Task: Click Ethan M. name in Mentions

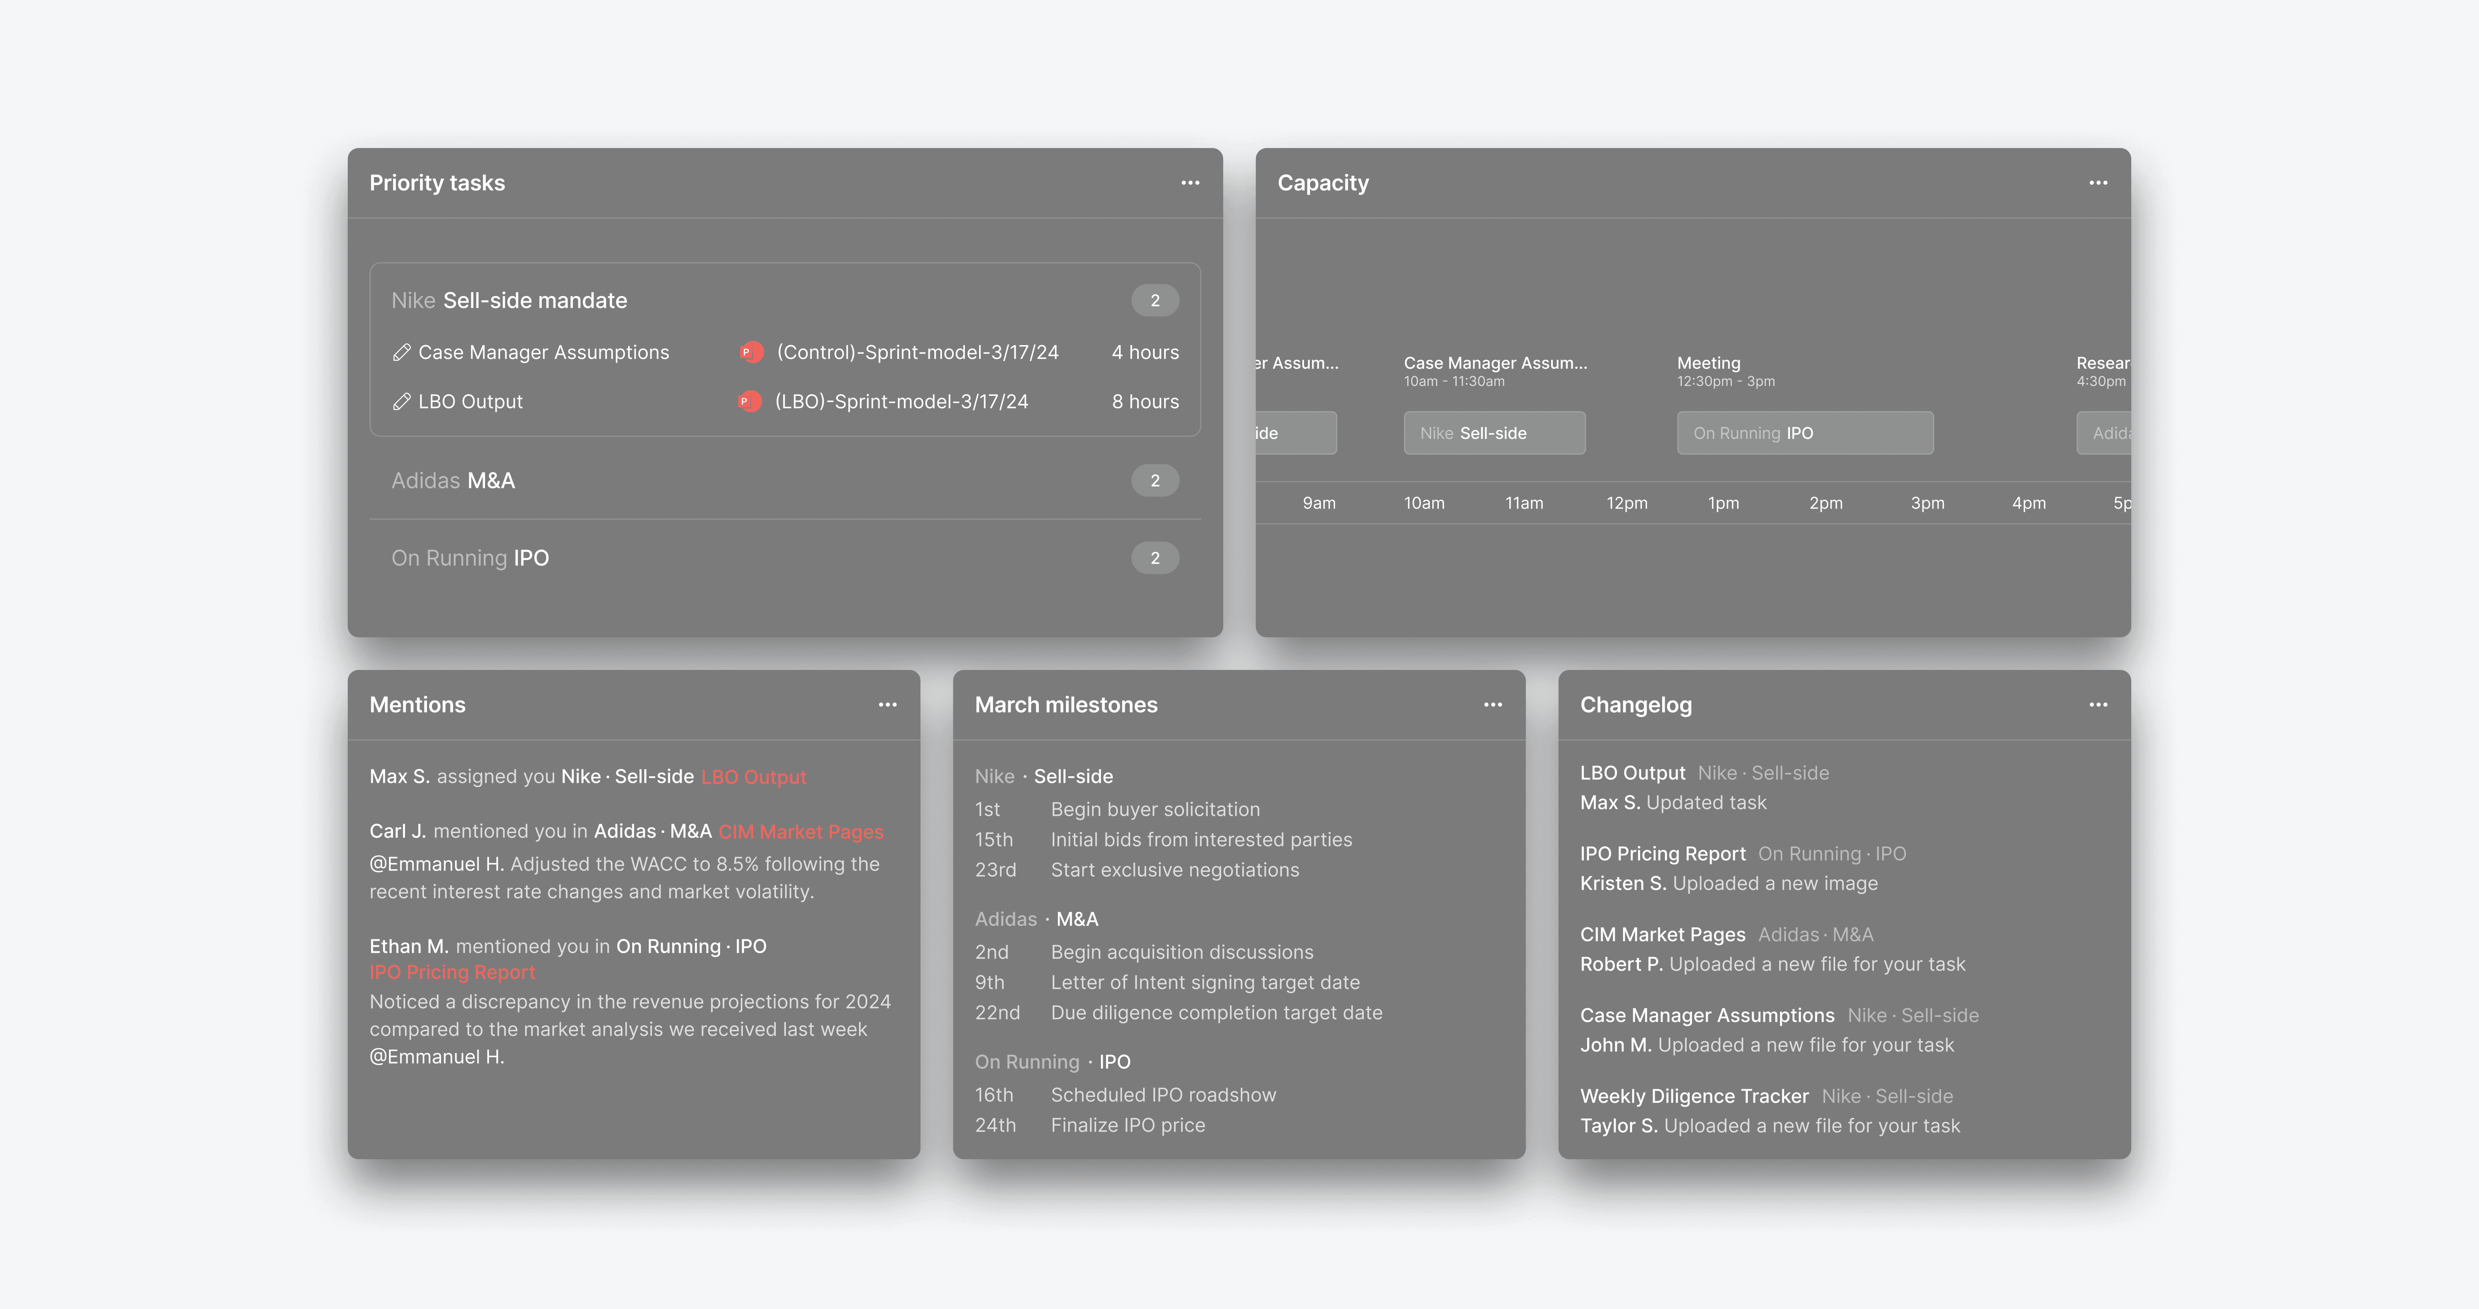Action: (409, 947)
